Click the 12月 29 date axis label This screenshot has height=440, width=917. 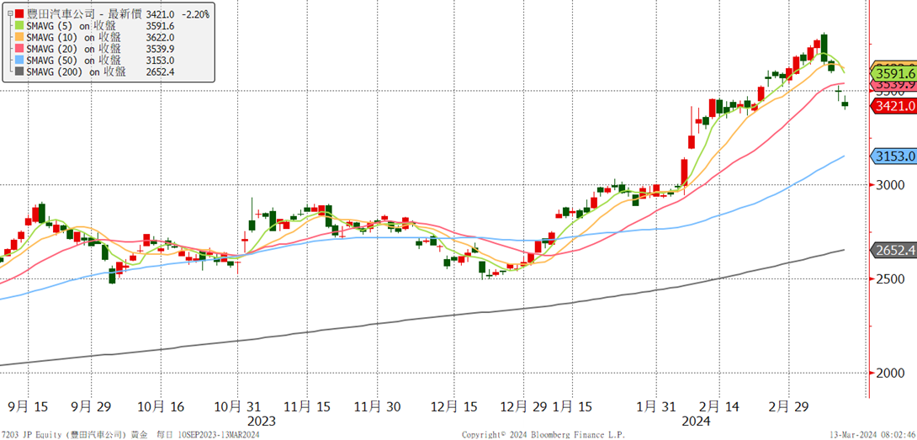pos(522,406)
